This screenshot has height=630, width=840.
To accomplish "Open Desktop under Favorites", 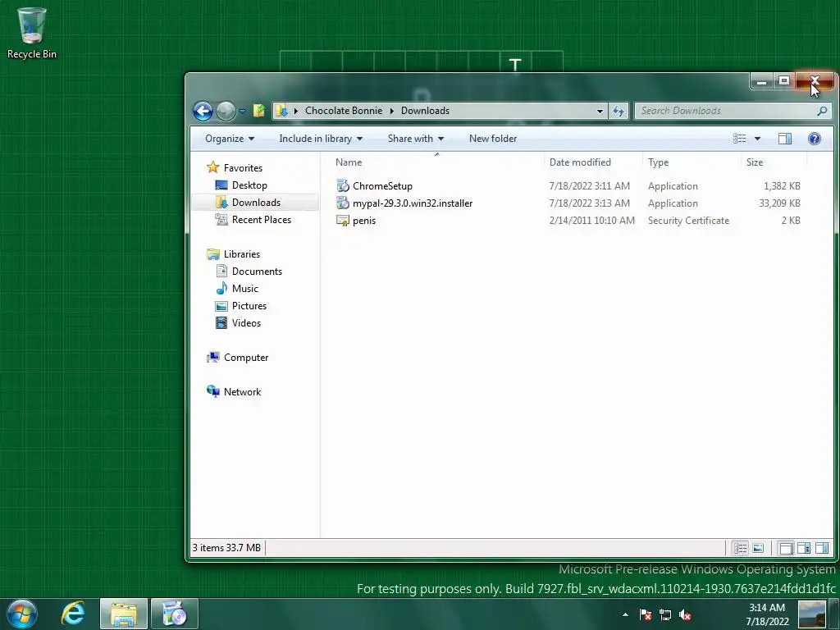I will click(249, 185).
